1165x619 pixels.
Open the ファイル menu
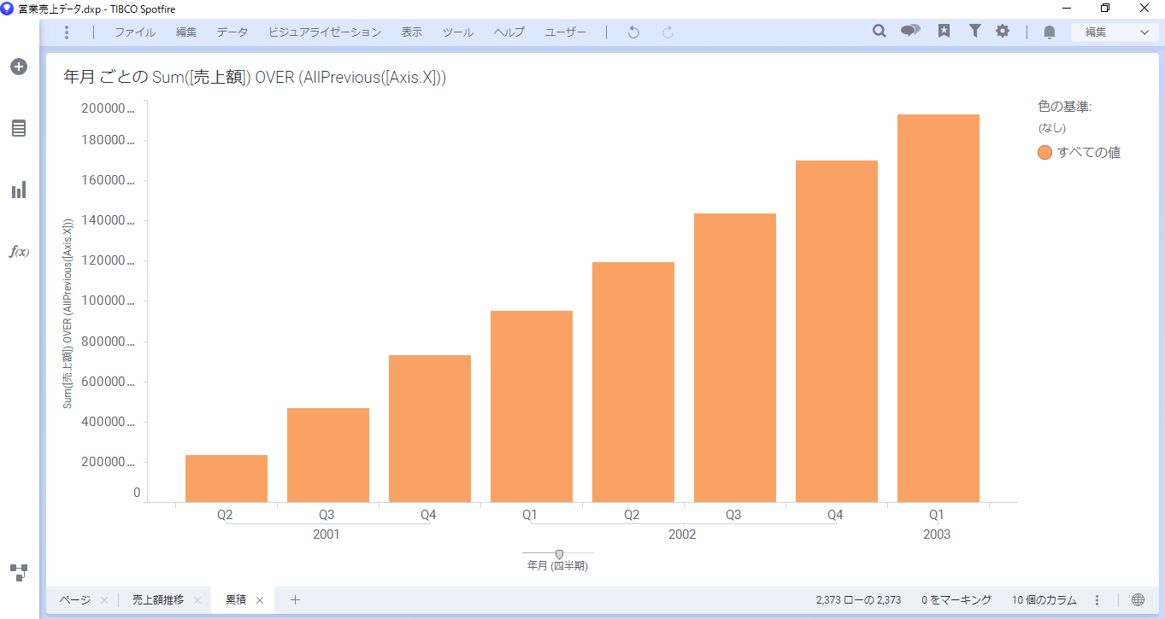click(135, 32)
